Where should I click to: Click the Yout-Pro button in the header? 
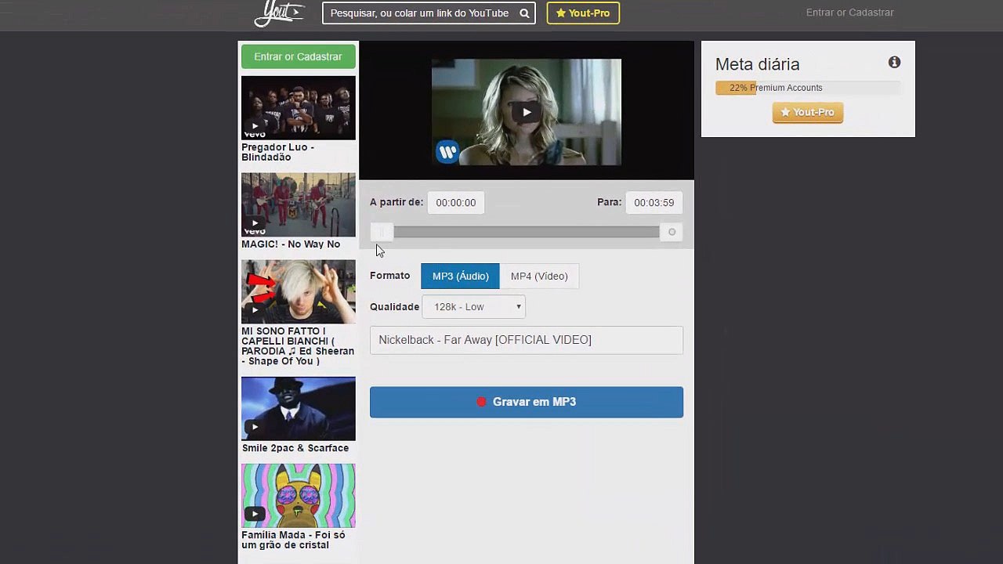[583, 13]
